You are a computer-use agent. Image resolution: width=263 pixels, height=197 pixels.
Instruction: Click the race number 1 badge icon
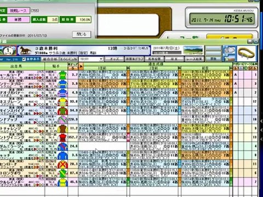[x=8, y=50]
